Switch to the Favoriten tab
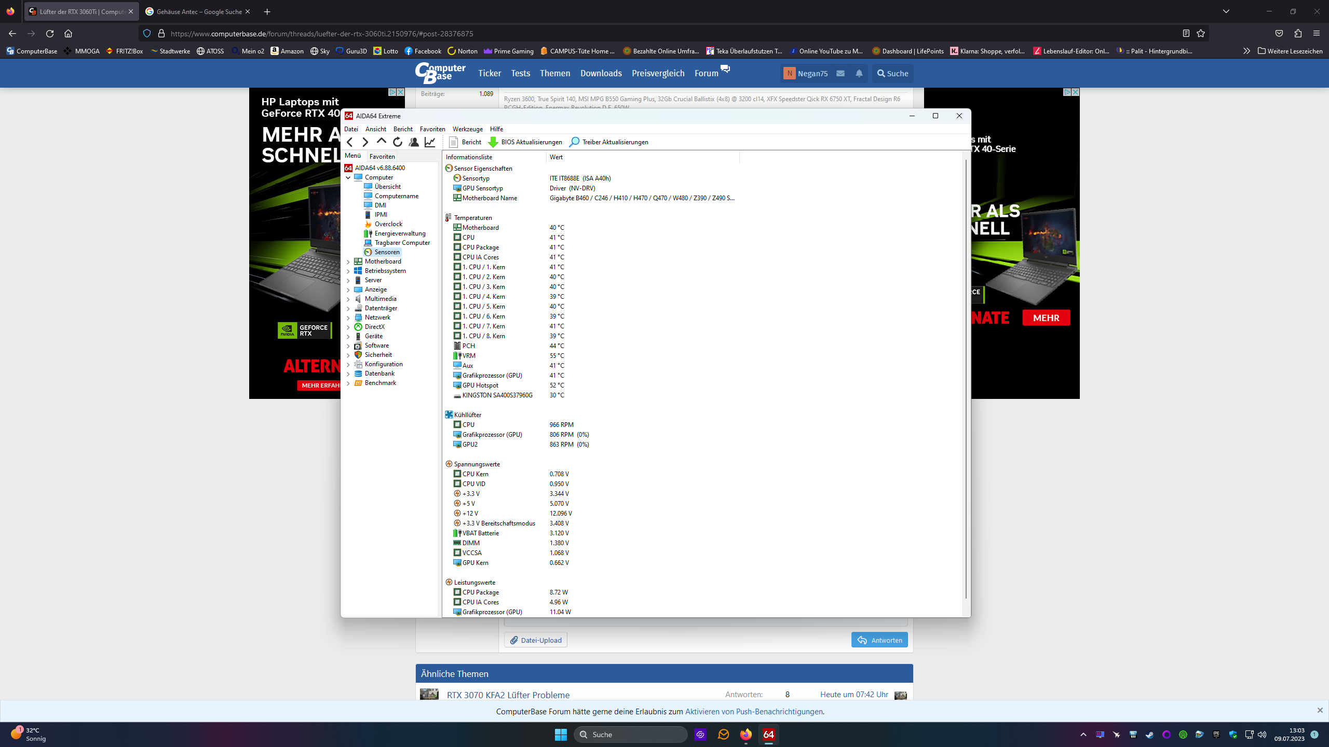The width and height of the screenshot is (1329, 747). (x=382, y=156)
